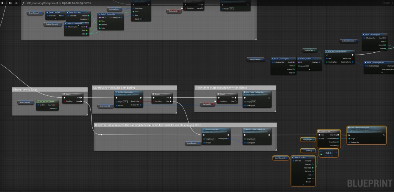Click the reroute point on the False wire
Image resolution: width=394 pixels, height=192 pixels.
[102, 135]
